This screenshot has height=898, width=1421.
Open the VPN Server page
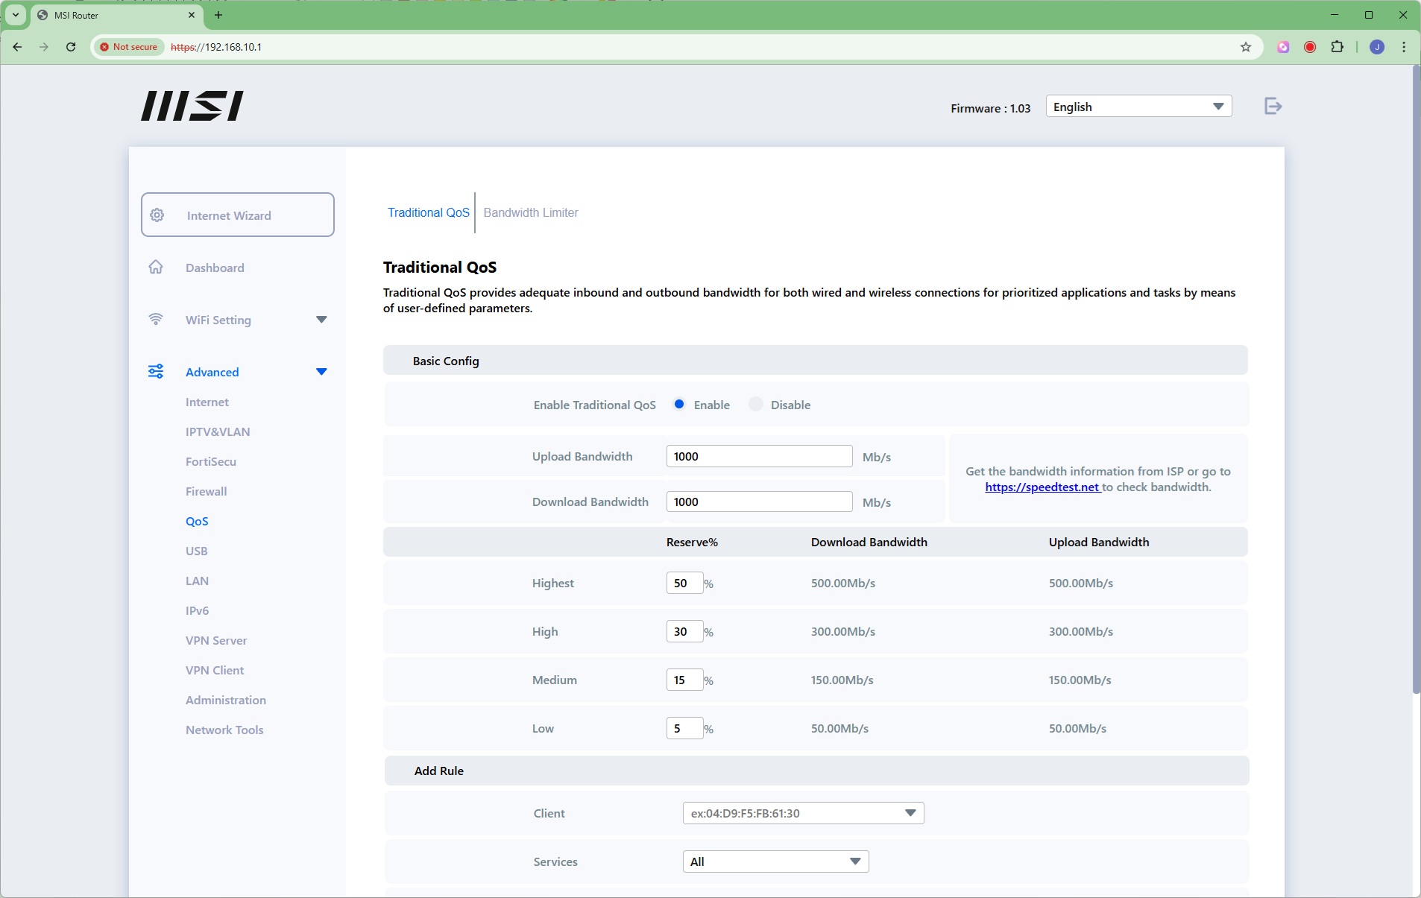[216, 641]
